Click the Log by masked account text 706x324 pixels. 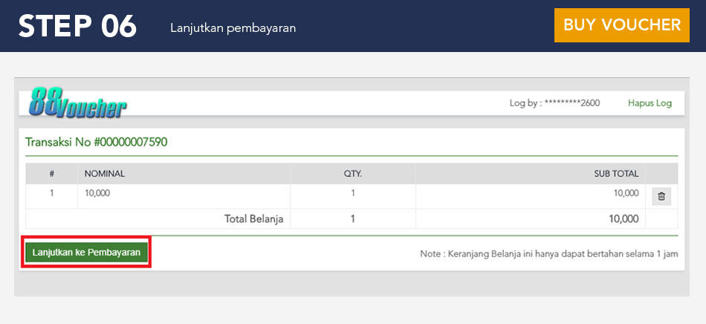(x=554, y=103)
